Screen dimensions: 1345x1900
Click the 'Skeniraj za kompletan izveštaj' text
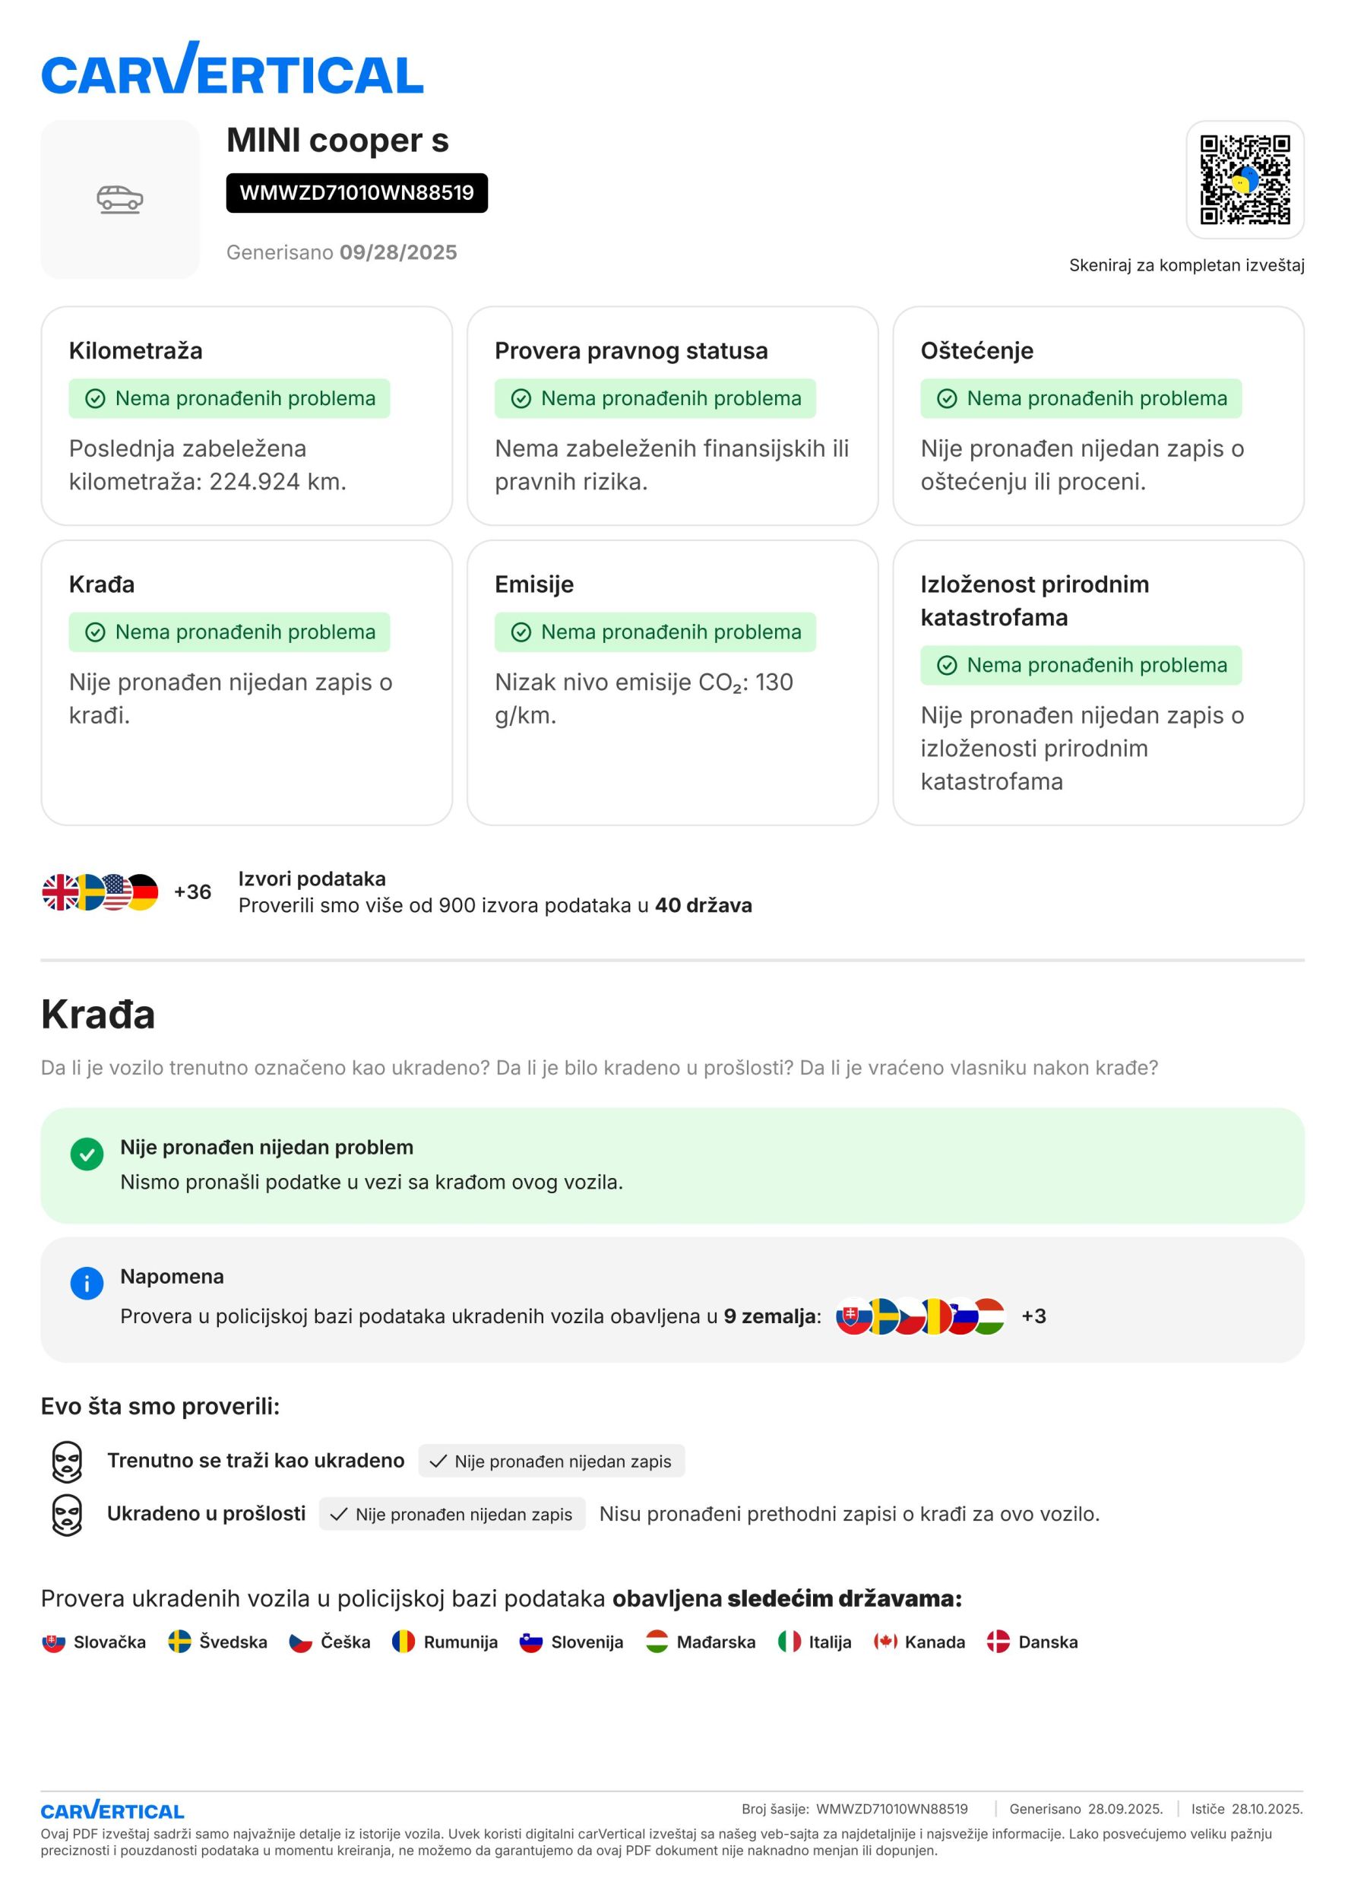coord(1186,265)
